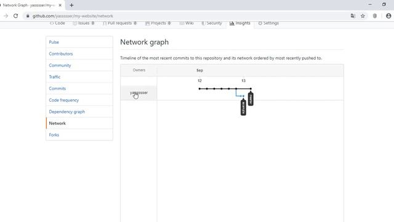Select the Insights tab

(240, 23)
